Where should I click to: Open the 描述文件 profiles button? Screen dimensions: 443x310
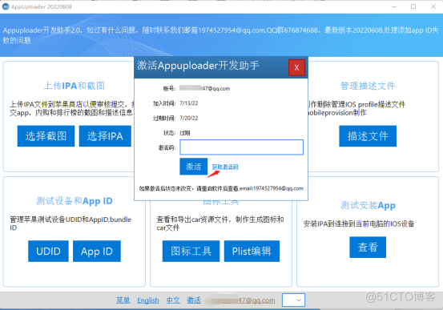click(368, 136)
